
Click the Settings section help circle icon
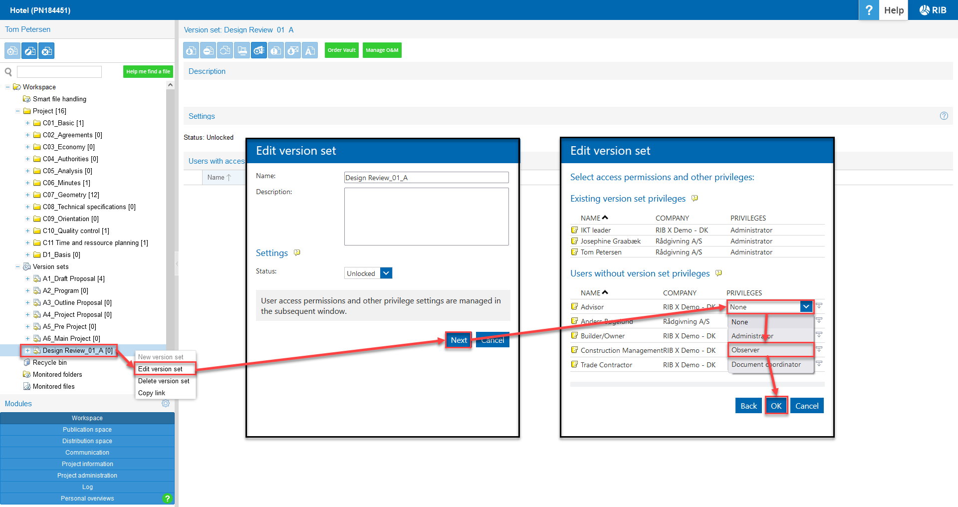[944, 116]
